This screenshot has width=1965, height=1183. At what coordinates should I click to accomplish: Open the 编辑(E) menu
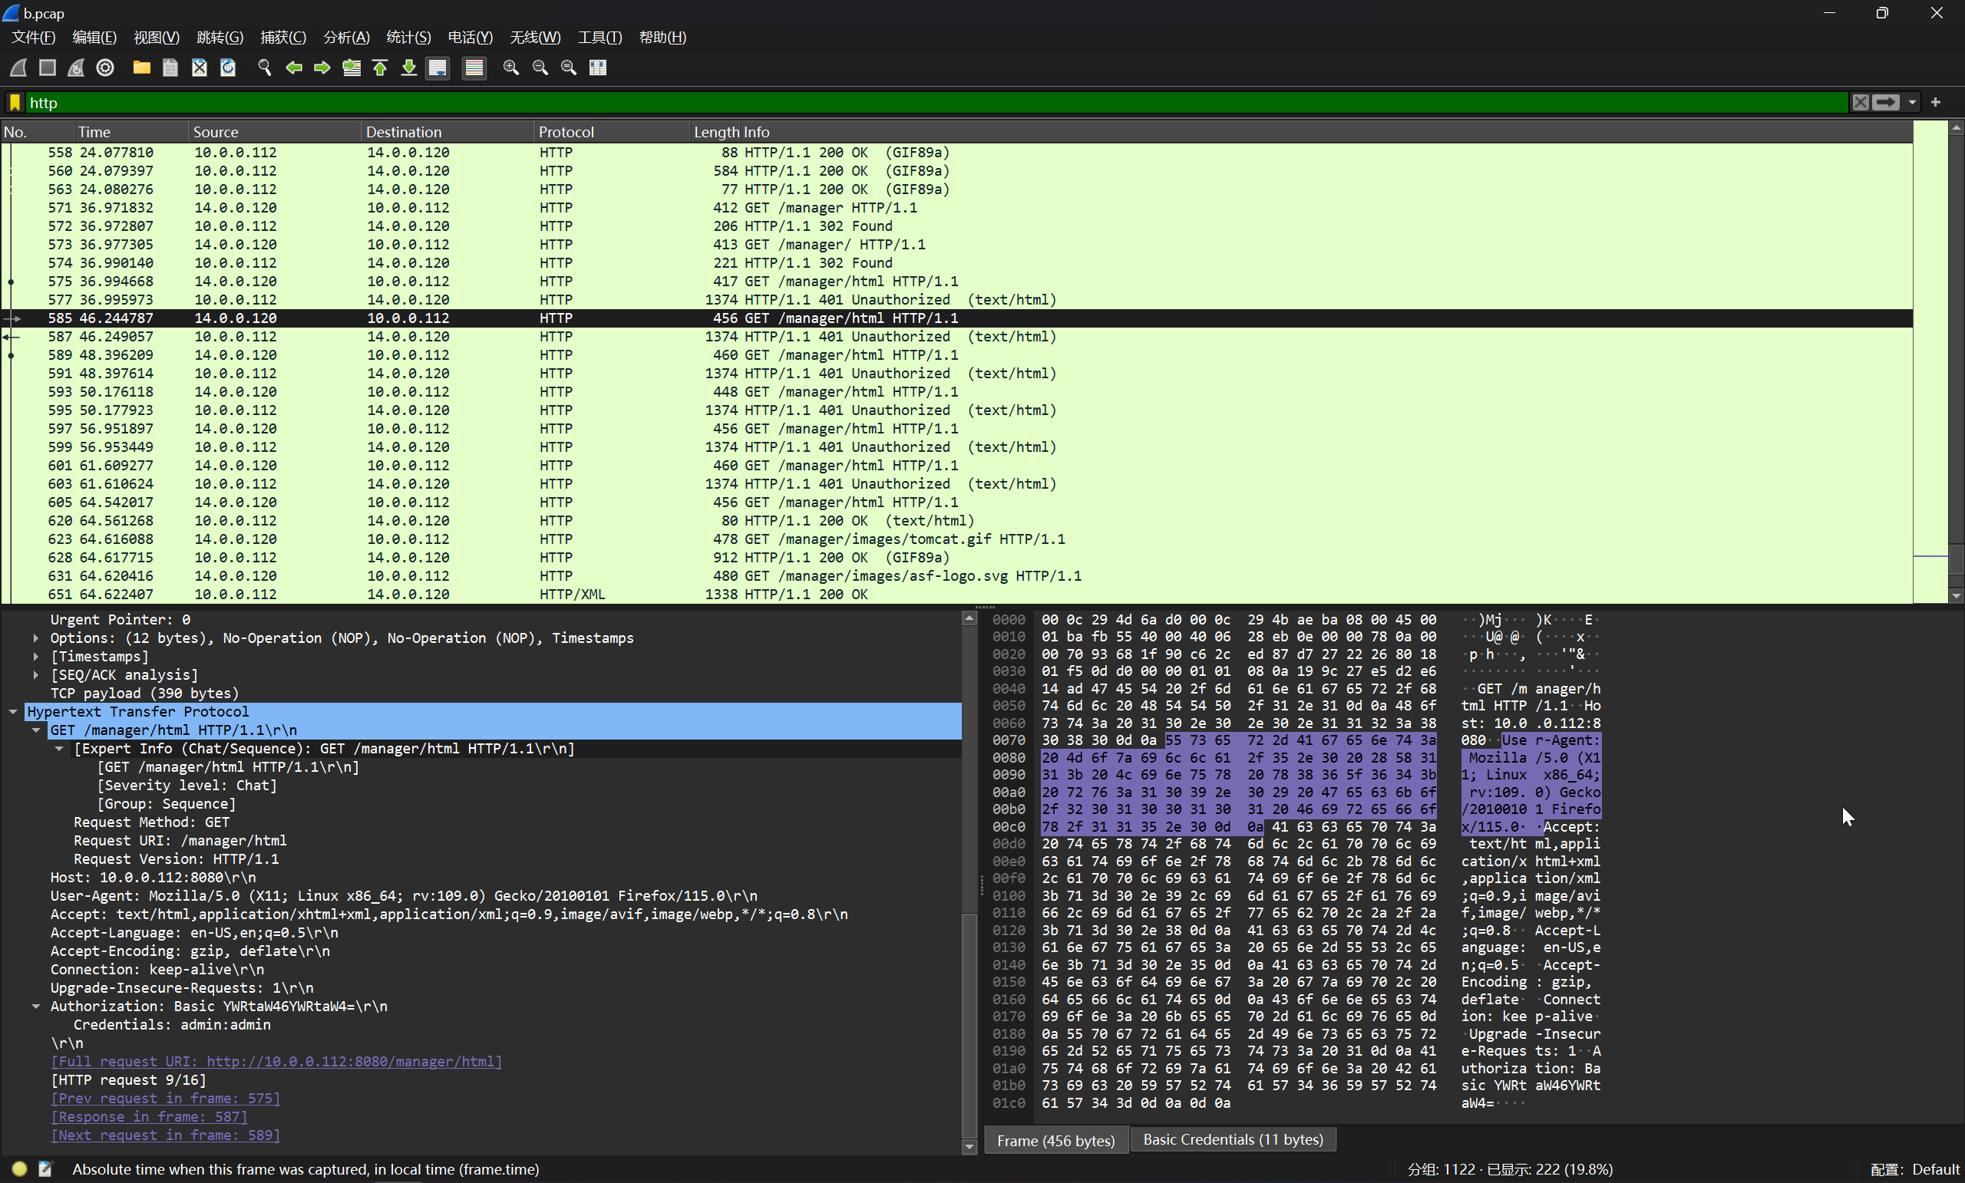(94, 38)
